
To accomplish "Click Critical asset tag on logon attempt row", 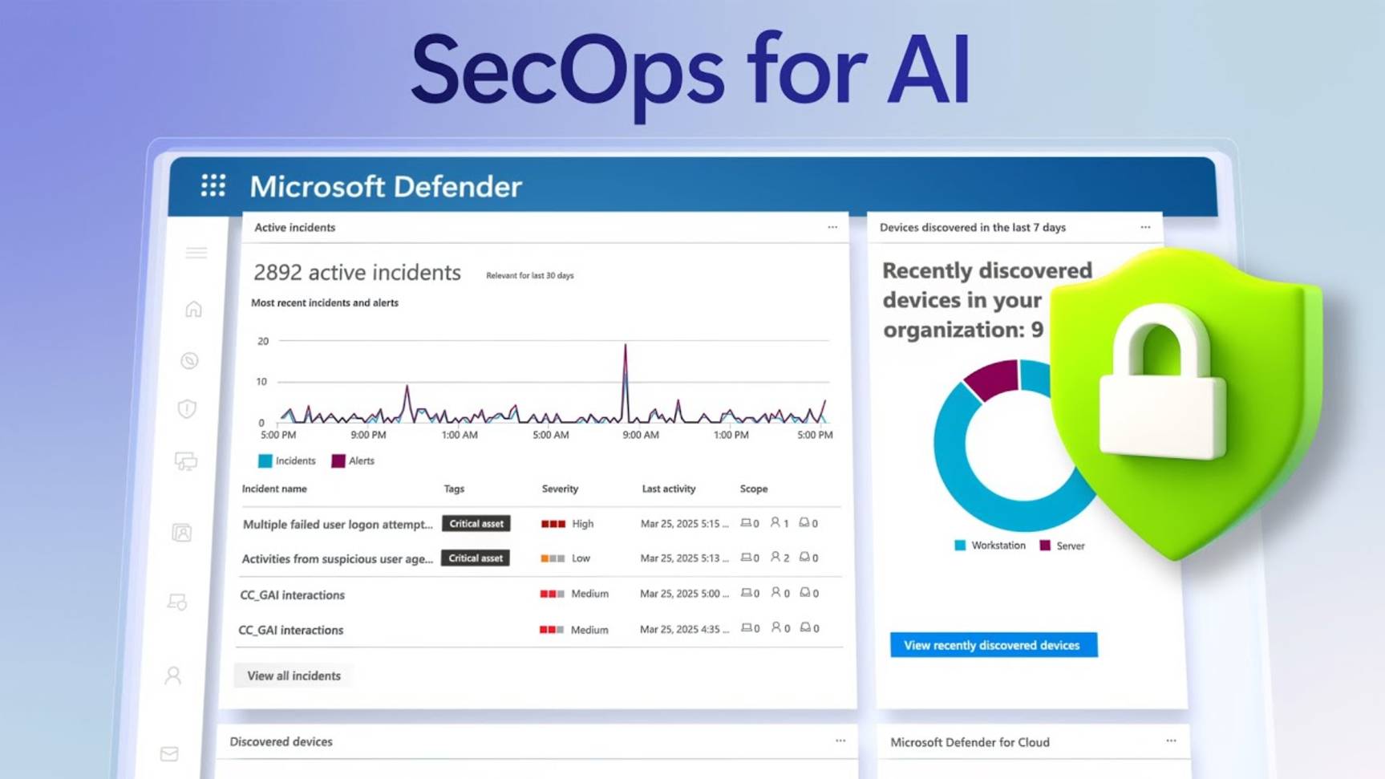I will pos(476,523).
